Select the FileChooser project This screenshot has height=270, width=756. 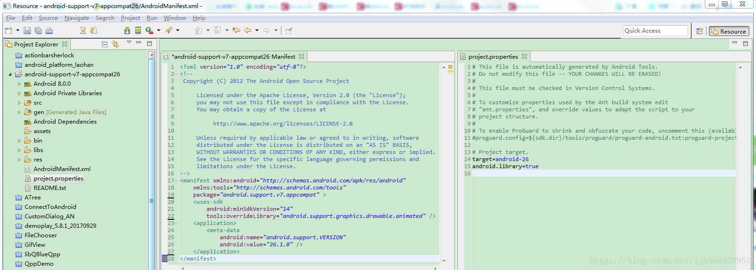pyautogui.click(x=40, y=235)
